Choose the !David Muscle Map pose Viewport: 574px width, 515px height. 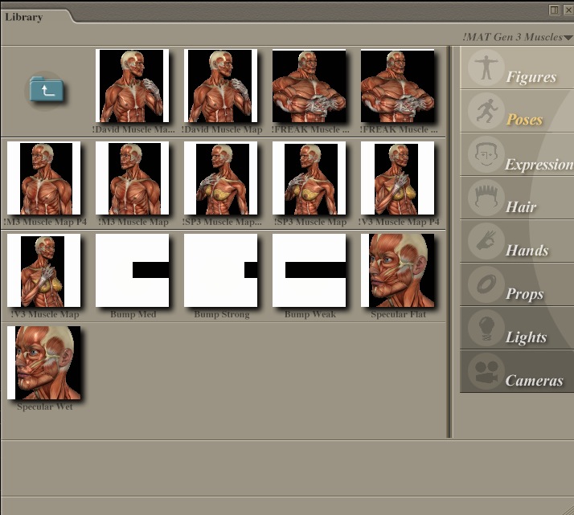pyautogui.click(x=221, y=86)
